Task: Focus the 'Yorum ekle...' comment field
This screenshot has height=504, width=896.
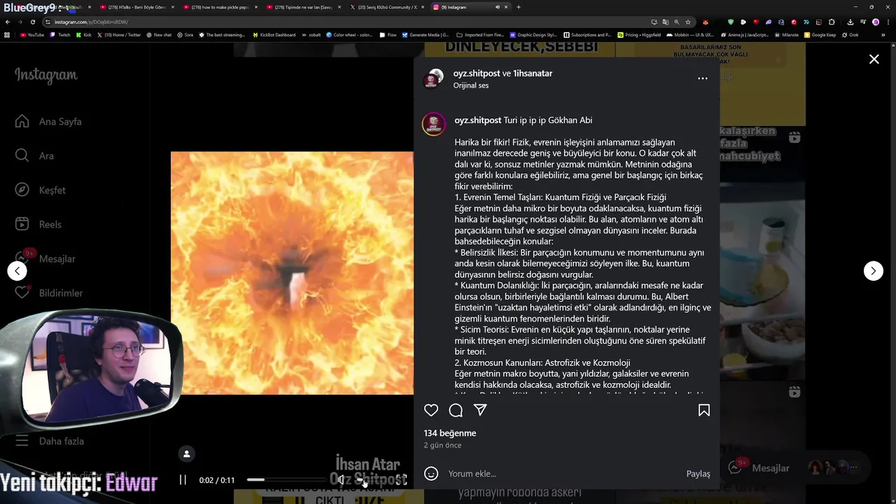Action: pyautogui.click(x=563, y=474)
